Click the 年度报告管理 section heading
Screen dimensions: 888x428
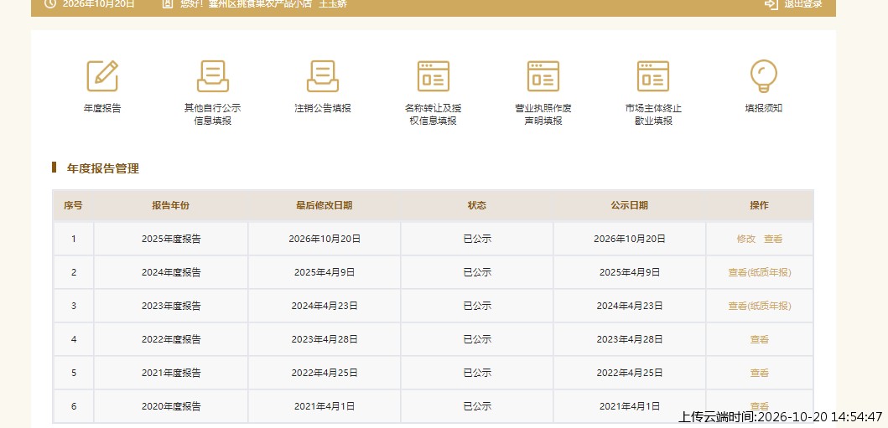point(102,168)
